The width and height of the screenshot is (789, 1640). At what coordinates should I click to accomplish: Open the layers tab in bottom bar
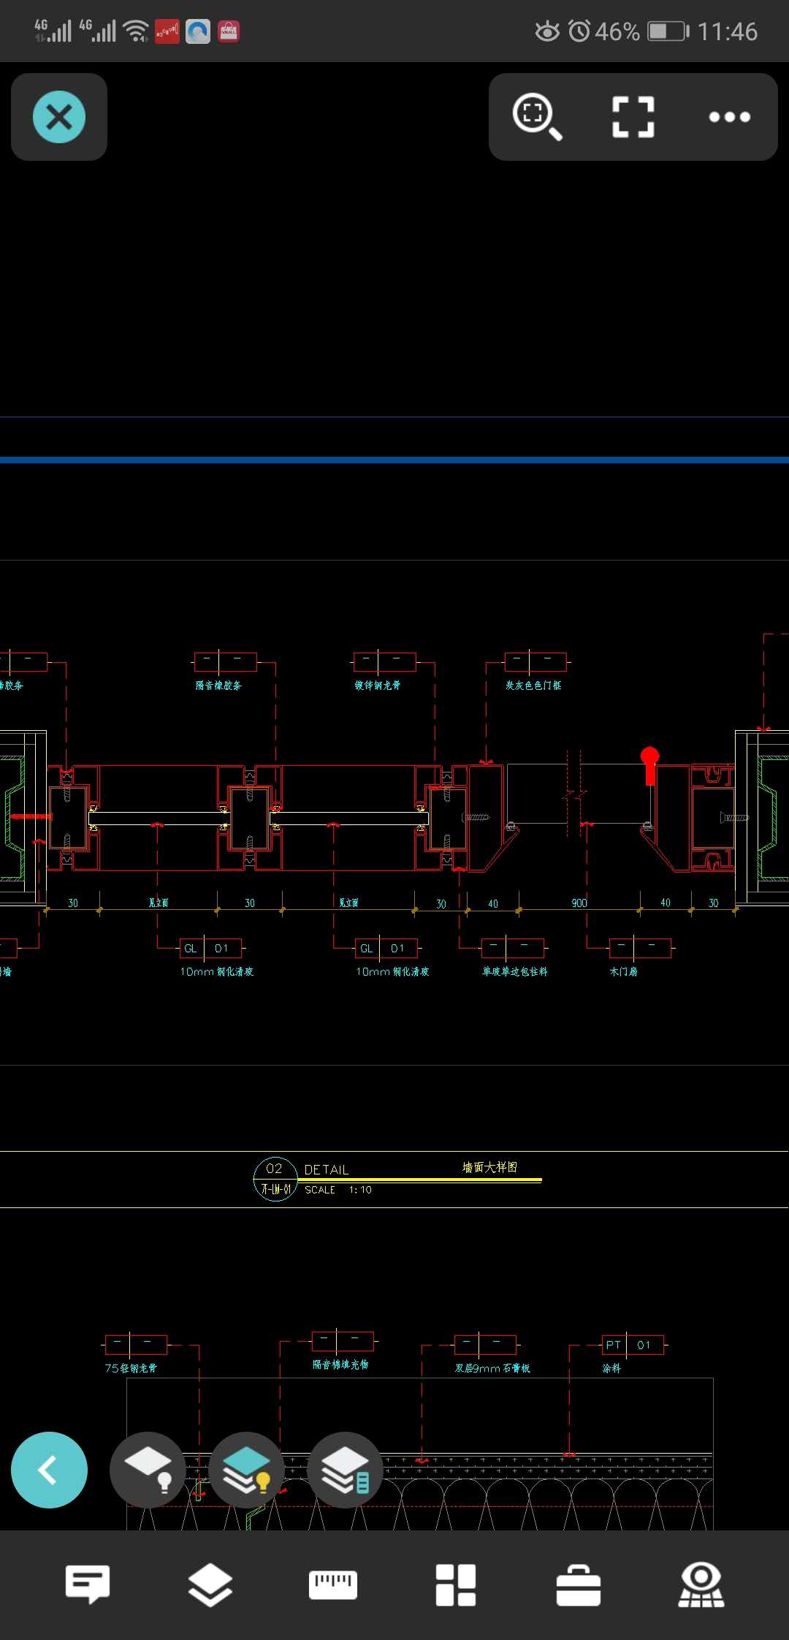[210, 1584]
